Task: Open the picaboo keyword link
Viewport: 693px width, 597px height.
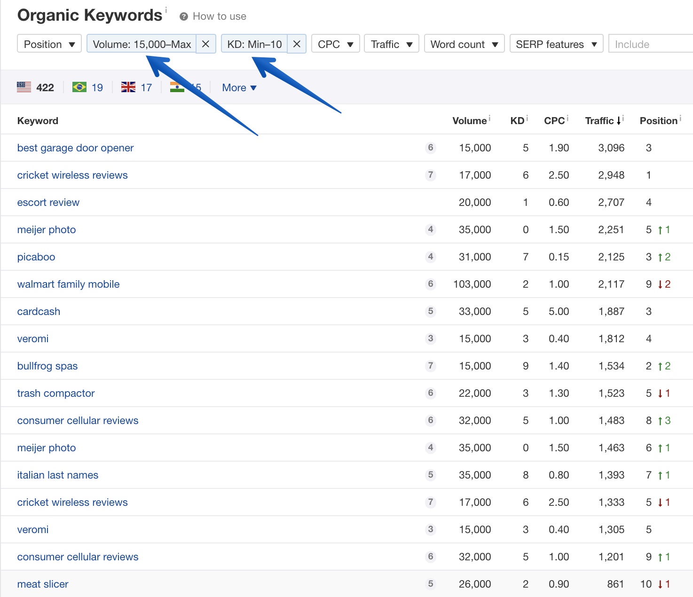Action: pos(36,257)
